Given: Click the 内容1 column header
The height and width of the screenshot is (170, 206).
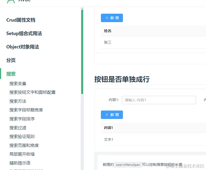Looking at the screenshot, I should click(109, 128).
